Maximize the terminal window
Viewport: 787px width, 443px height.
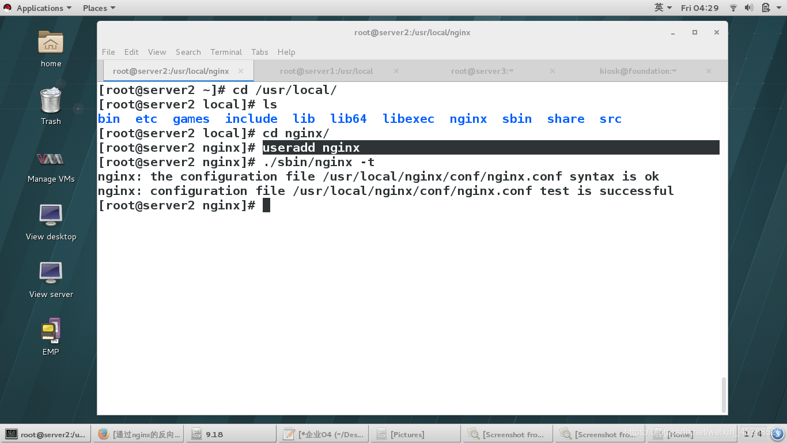coord(695,33)
